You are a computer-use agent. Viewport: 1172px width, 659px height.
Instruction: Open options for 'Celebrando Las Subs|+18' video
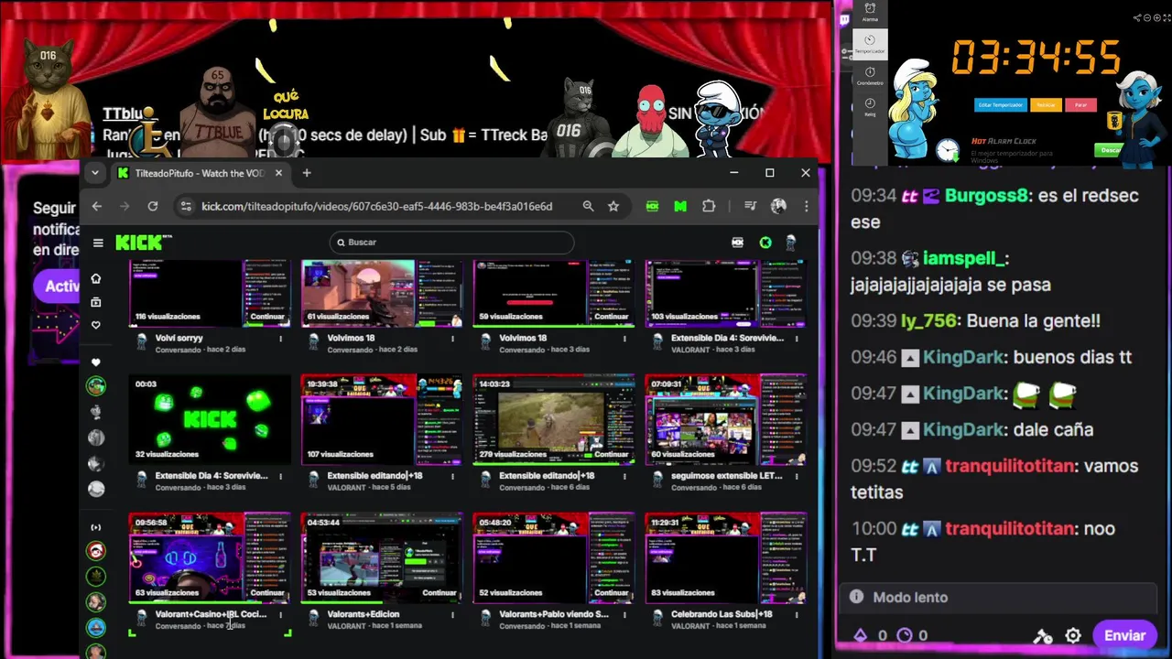(797, 614)
